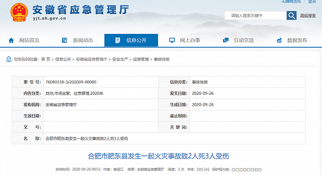Click 安徽省应急管理厅 in 发布机构 row

point(61,104)
